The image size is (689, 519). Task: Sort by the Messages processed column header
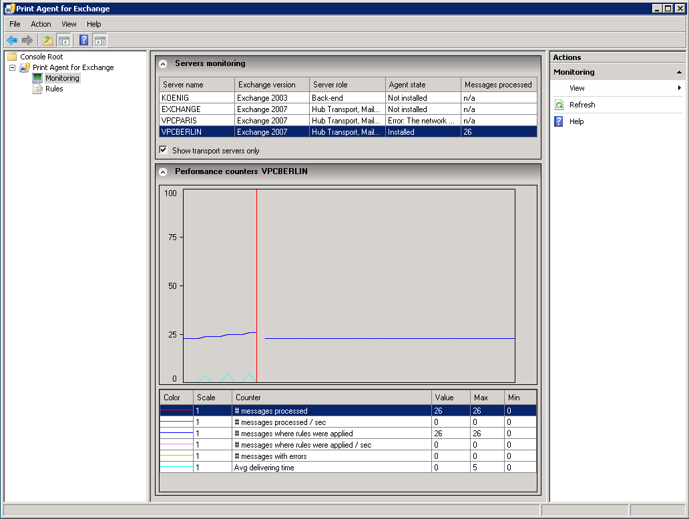pyautogui.click(x=499, y=84)
